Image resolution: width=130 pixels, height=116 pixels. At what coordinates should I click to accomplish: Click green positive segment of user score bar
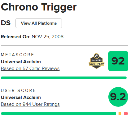pyautogui.click(x=58, y=114)
